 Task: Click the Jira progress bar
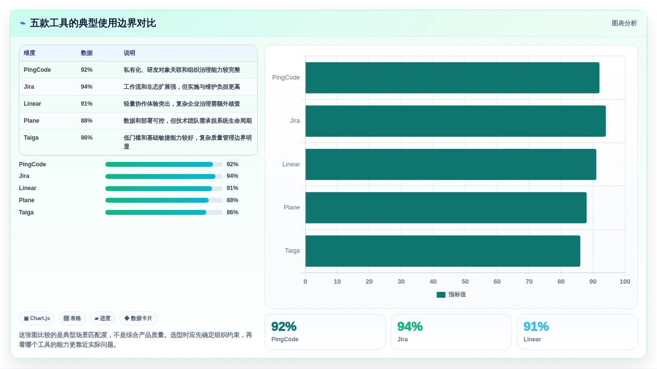pos(164,176)
